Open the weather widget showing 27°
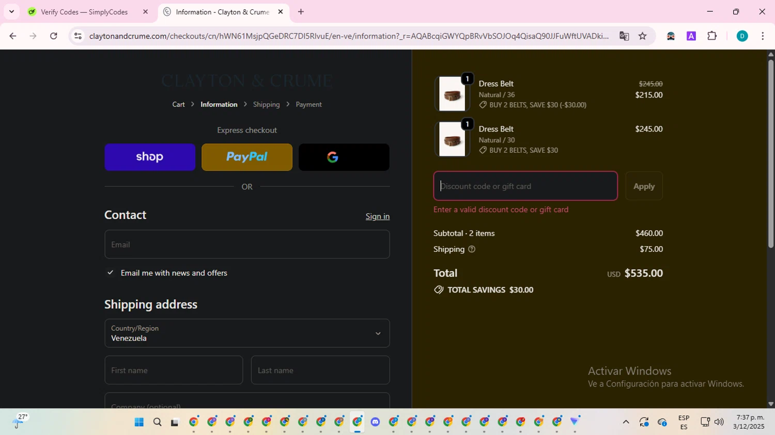 [x=20, y=421]
